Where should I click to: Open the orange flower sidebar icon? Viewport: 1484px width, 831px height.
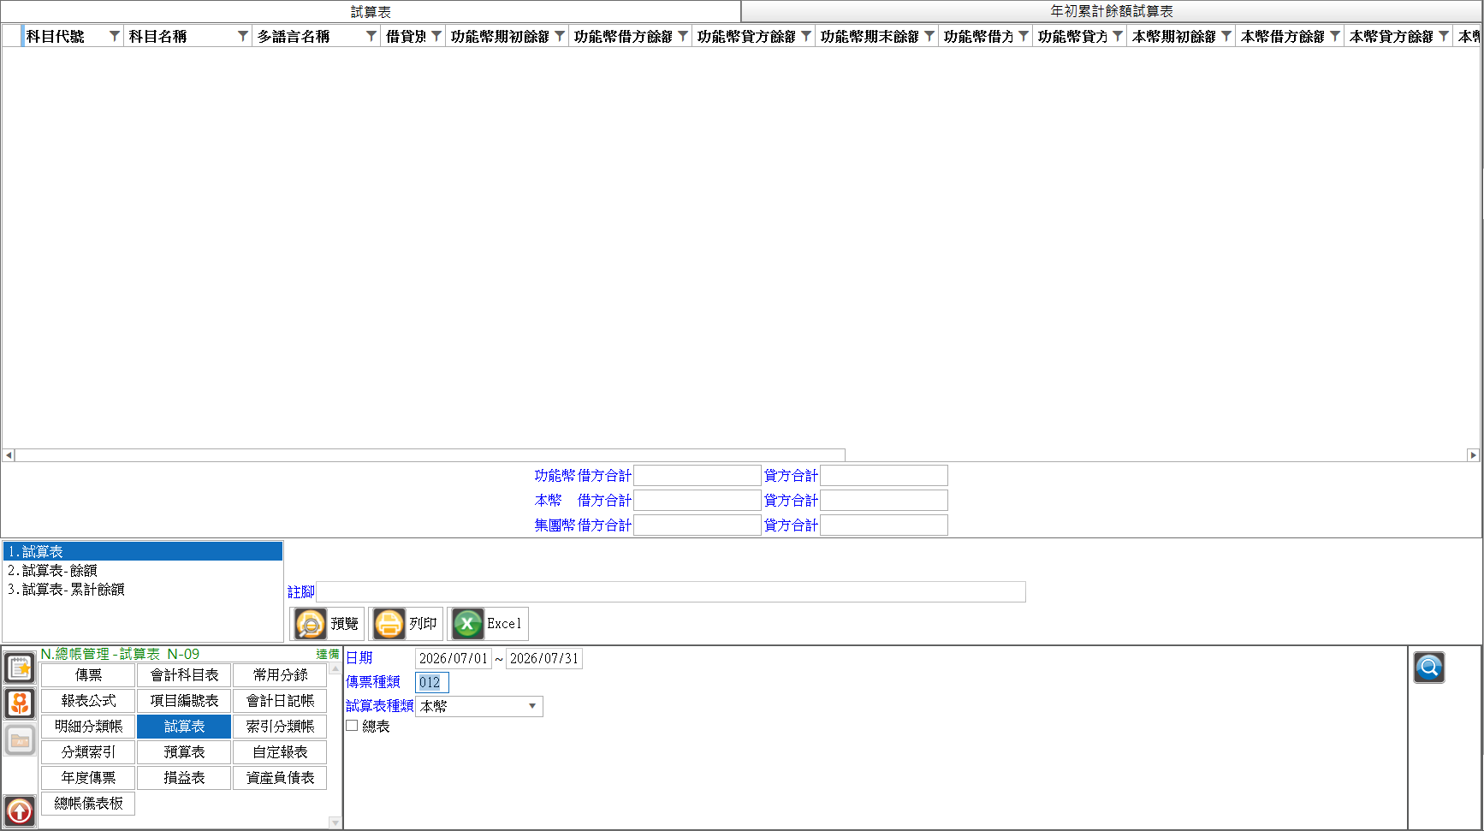pos(20,703)
